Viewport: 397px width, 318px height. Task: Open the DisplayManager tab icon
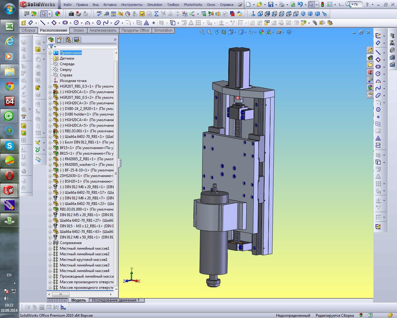coord(77,40)
